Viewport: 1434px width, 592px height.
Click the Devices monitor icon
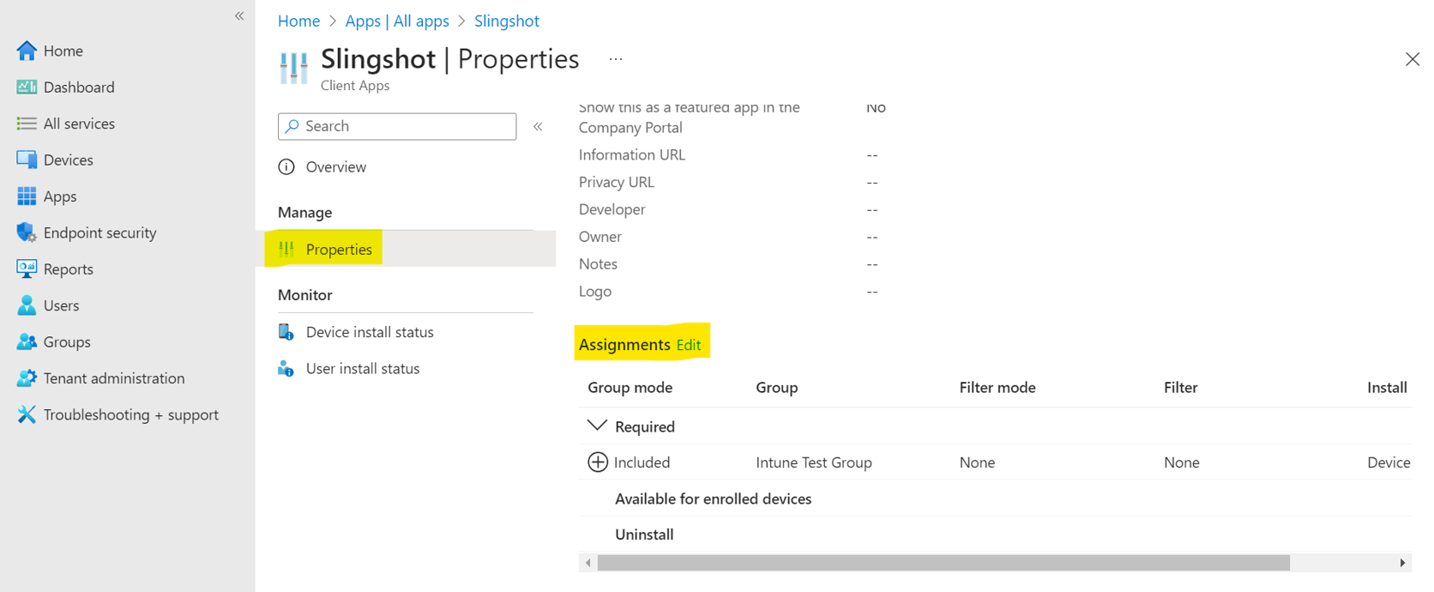27,160
